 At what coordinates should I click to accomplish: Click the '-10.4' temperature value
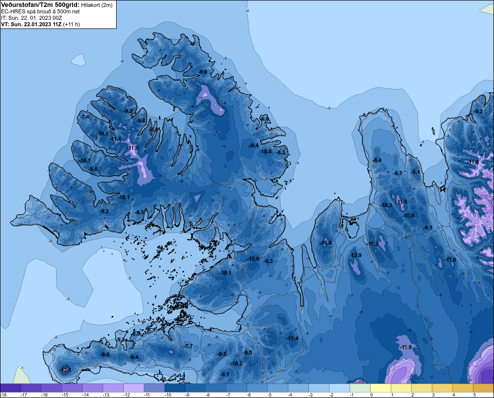292,338
